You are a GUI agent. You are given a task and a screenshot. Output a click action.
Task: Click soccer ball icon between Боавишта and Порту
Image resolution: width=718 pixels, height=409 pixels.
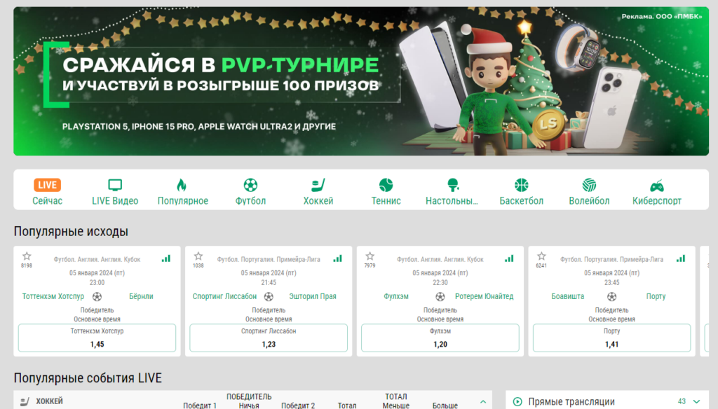[x=611, y=296]
